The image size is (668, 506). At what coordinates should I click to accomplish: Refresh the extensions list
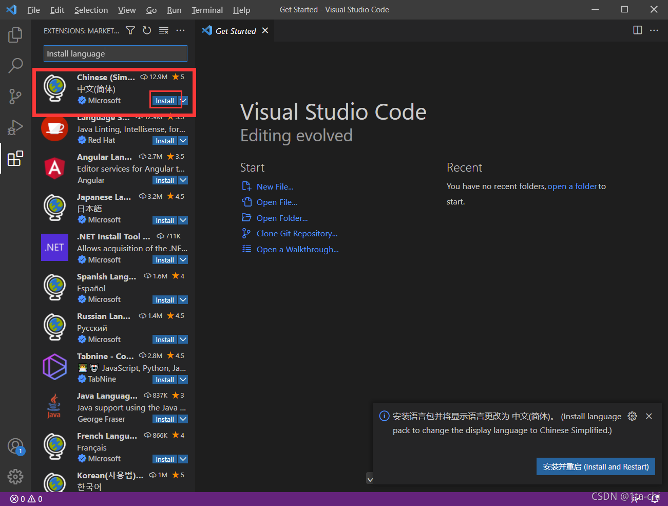click(147, 31)
